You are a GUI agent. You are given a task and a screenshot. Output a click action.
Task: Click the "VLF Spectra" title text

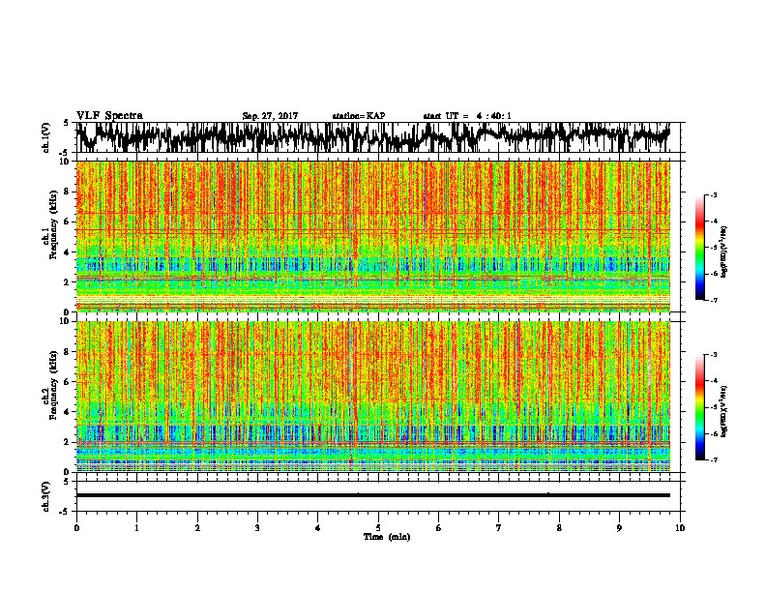(x=109, y=116)
